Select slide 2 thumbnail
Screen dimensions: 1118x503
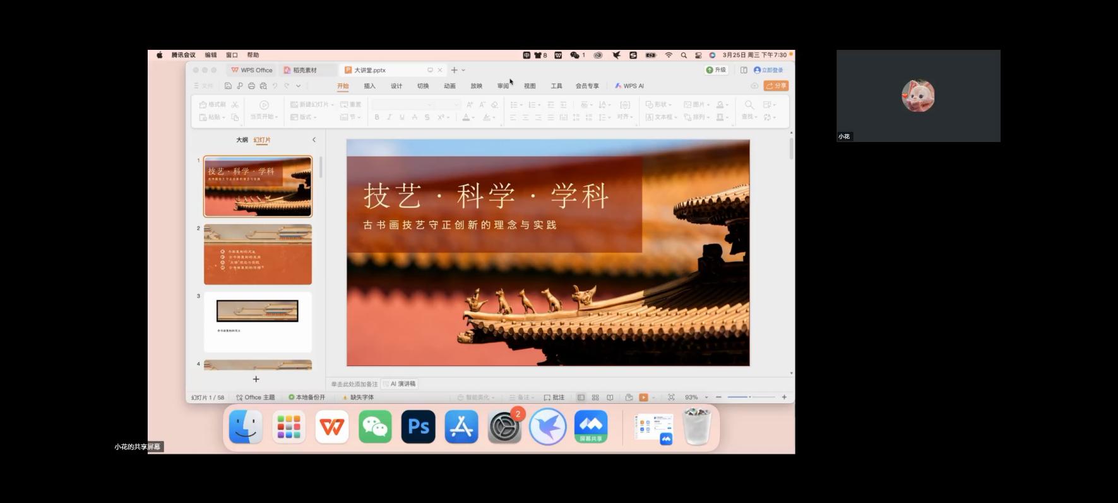point(258,254)
